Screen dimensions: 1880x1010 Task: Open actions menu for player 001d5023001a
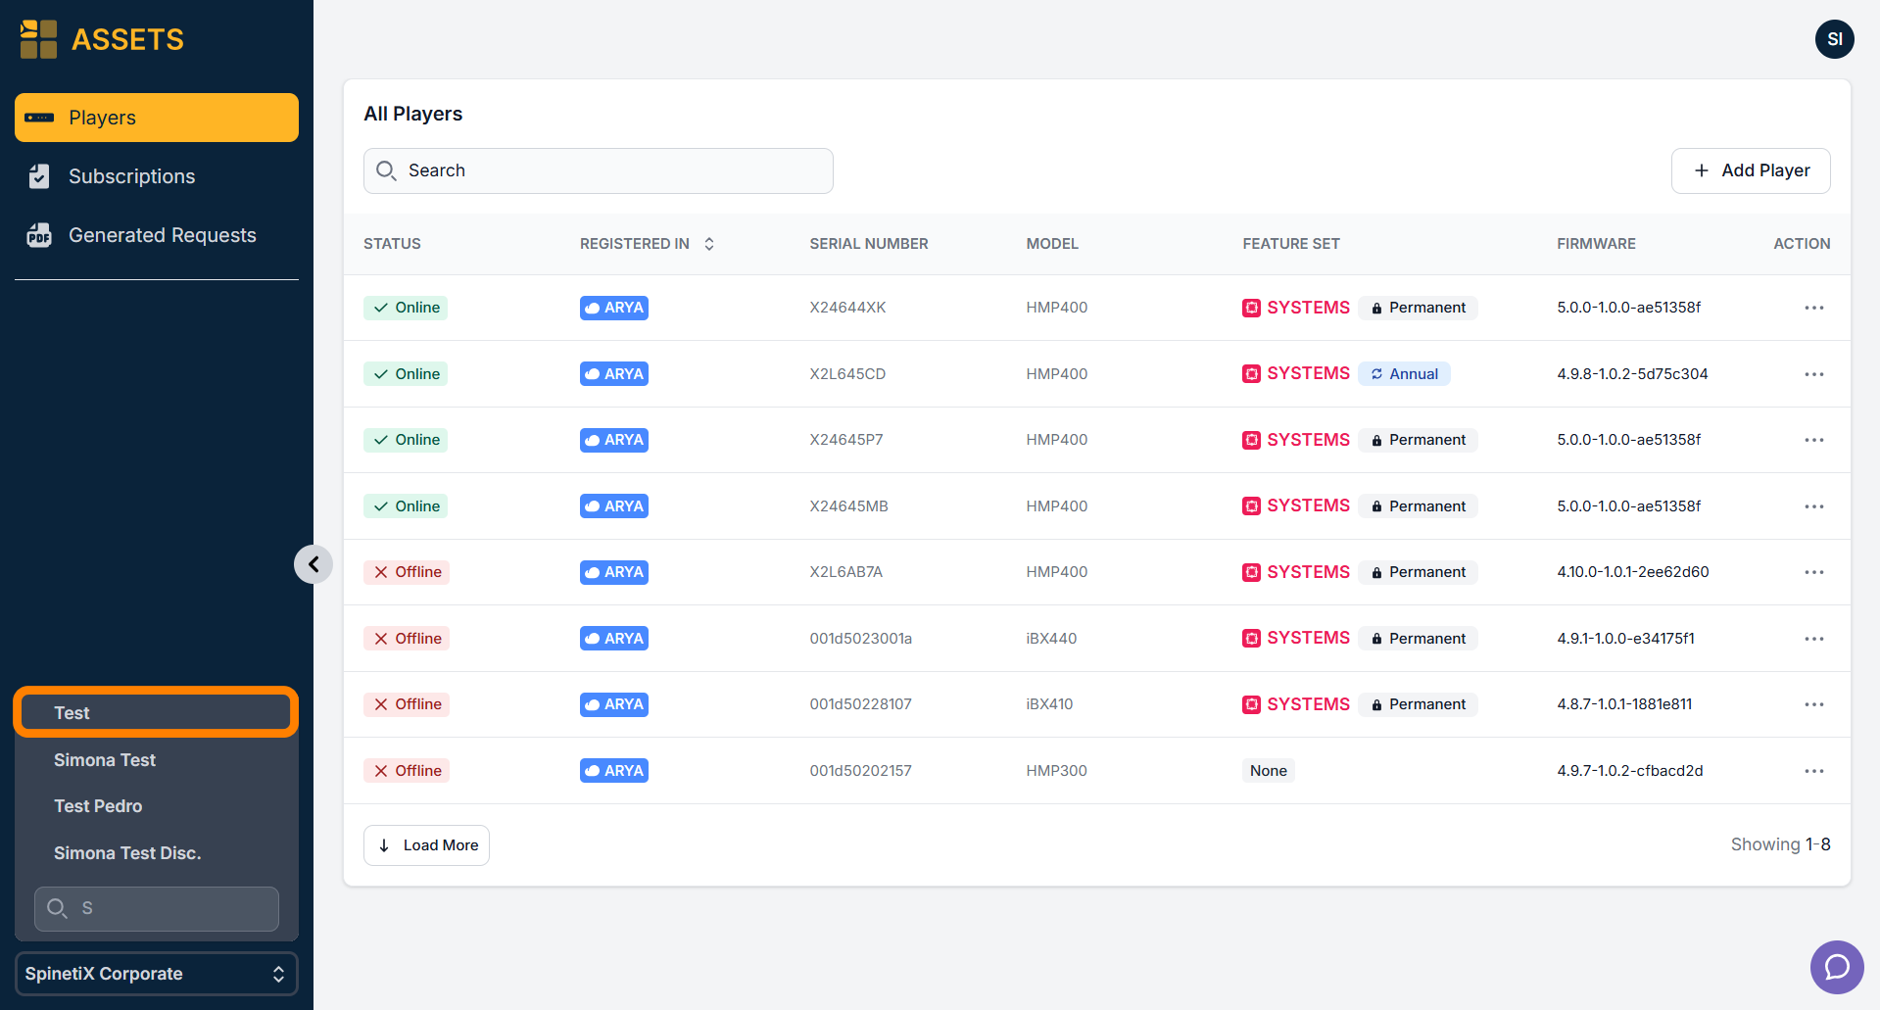click(x=1814, y=639)
